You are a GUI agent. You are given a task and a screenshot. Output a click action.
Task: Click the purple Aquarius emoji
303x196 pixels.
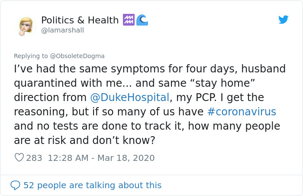[129, 20]
